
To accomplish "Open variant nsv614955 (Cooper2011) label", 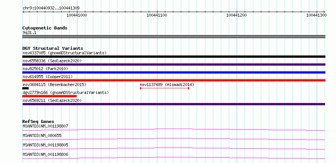I will pos(48,77).
